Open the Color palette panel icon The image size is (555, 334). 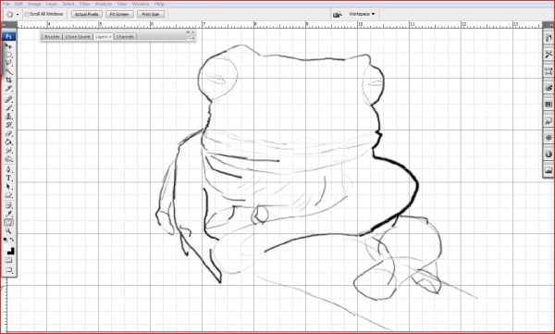[549, 87]
